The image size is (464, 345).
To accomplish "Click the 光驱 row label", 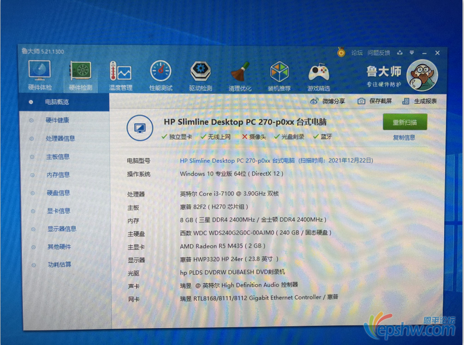I will (134, 273).
